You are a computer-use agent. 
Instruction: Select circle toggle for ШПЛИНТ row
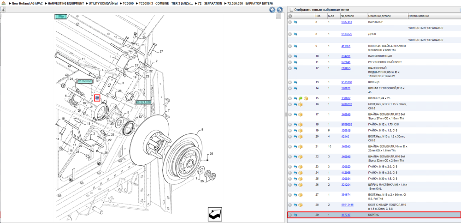click(290, 98)
